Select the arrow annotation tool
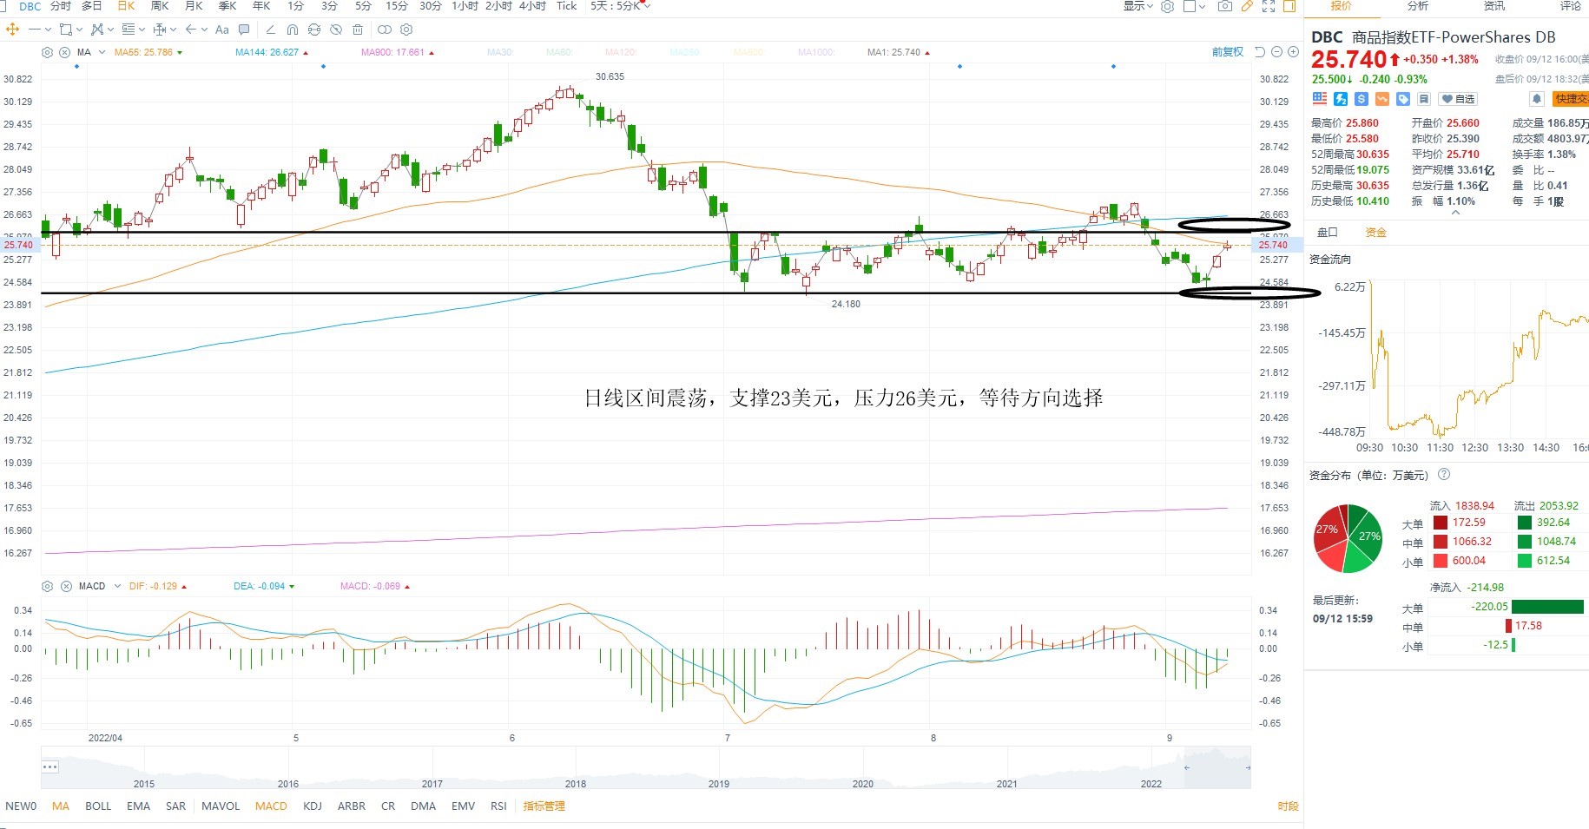 tap(191, 30)
